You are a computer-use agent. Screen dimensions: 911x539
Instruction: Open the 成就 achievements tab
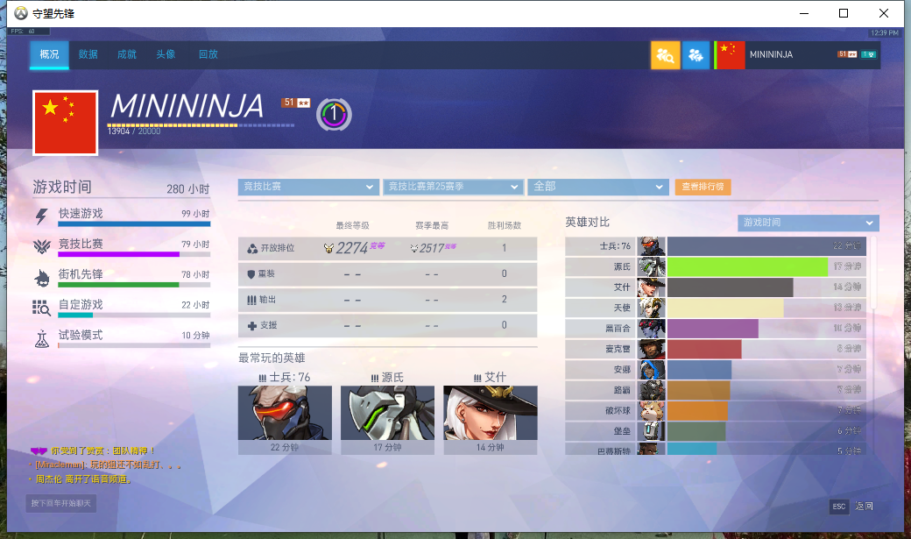[127, 54]
